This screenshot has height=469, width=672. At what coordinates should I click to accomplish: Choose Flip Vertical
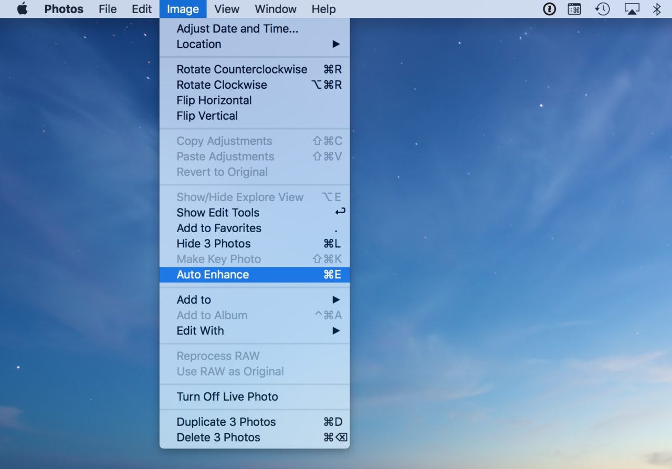point(255,116)
